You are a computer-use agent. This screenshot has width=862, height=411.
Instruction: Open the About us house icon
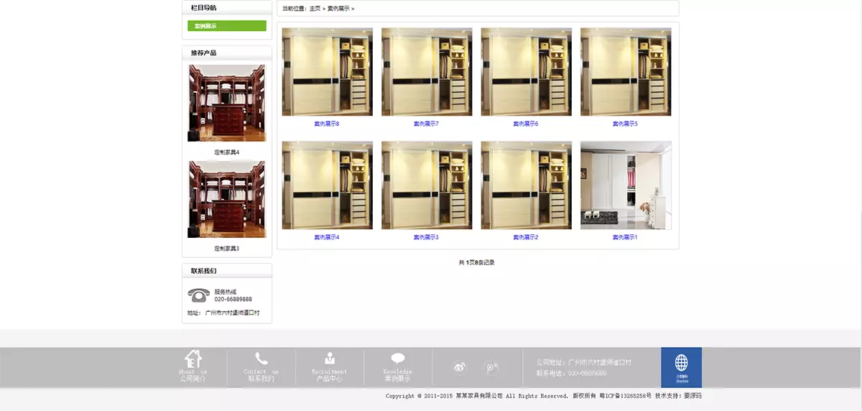pos(193,358)
